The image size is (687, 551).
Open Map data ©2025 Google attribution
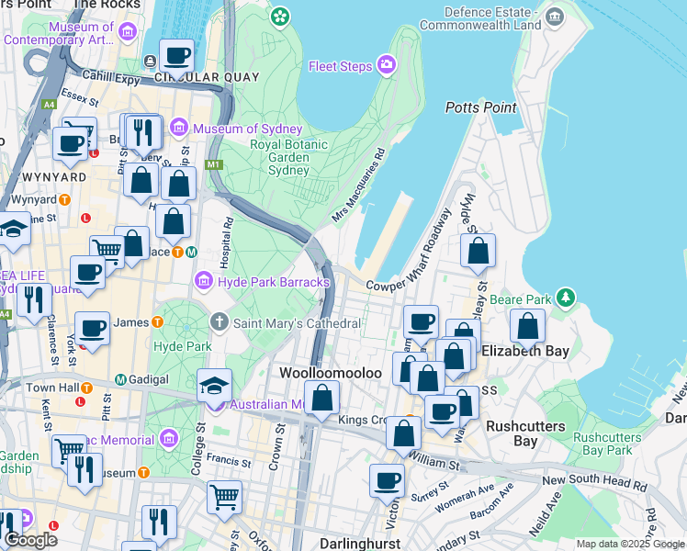tap(630, 544)
